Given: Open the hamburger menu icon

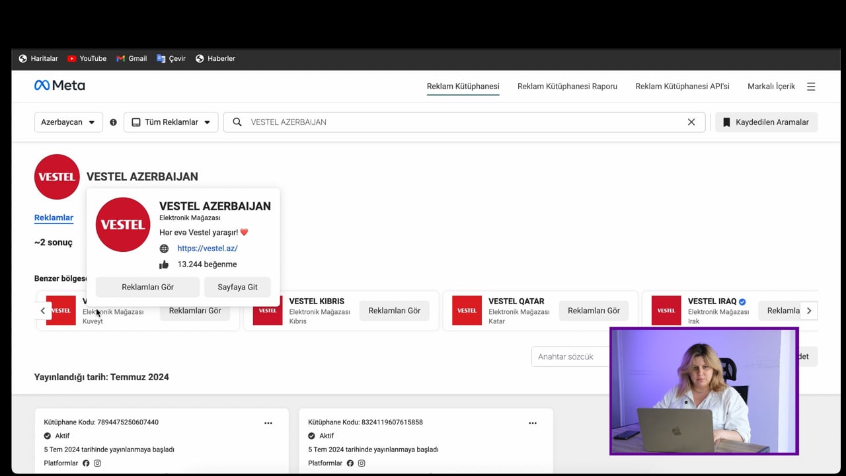Looking at the screenshot, I should tap(811, 87).
